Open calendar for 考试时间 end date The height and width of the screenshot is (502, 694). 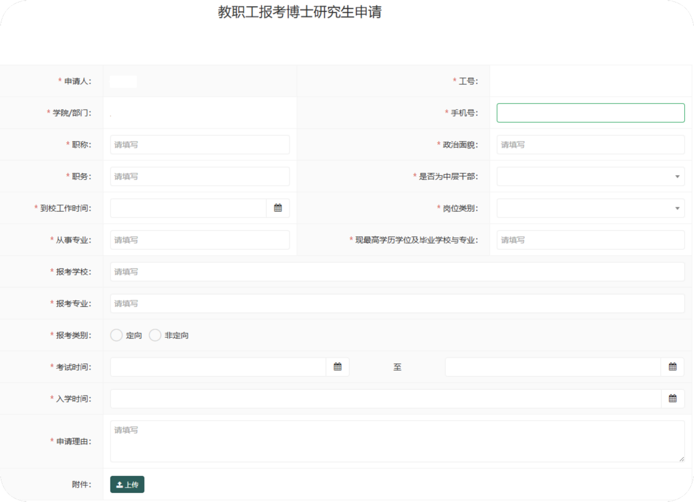(x=672, y=367)
